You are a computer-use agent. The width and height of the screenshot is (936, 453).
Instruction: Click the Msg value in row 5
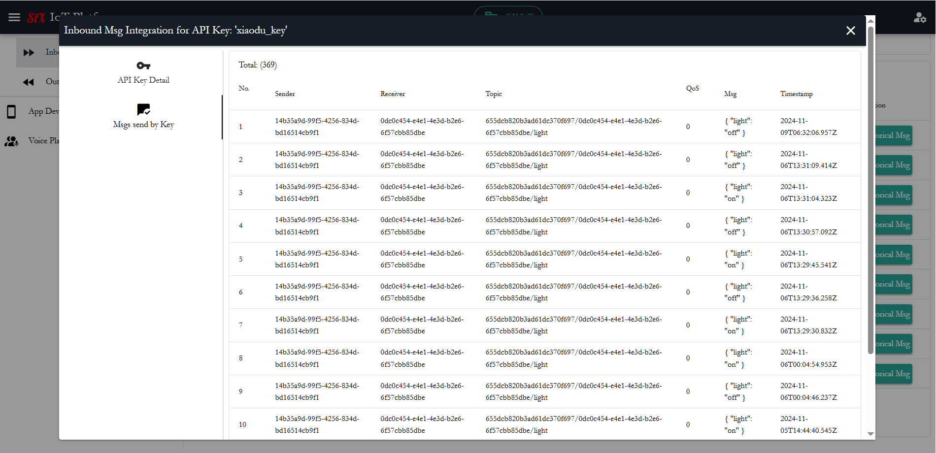(738, 259)
